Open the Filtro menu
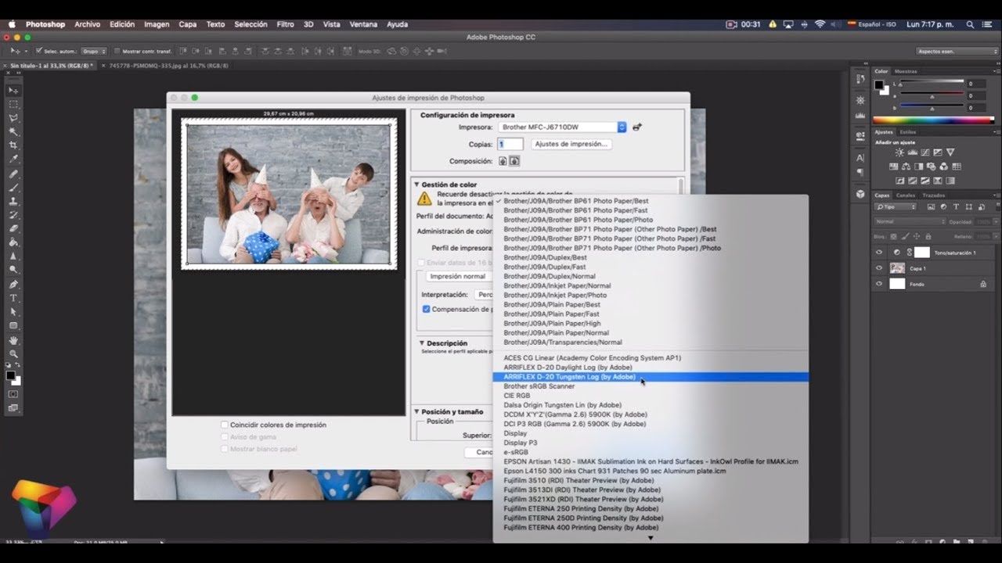Image resolution: width=1002 pixels, height=563 pixels. click(285, 24)
